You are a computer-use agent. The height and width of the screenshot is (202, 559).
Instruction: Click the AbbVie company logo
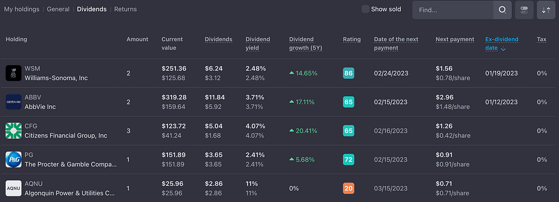[x=13, y=102]
